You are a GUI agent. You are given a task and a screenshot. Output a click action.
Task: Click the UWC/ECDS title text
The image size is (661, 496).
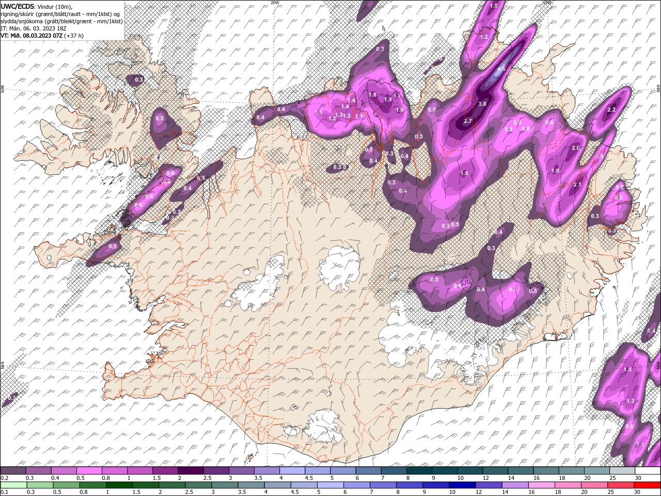coord(18,6)
